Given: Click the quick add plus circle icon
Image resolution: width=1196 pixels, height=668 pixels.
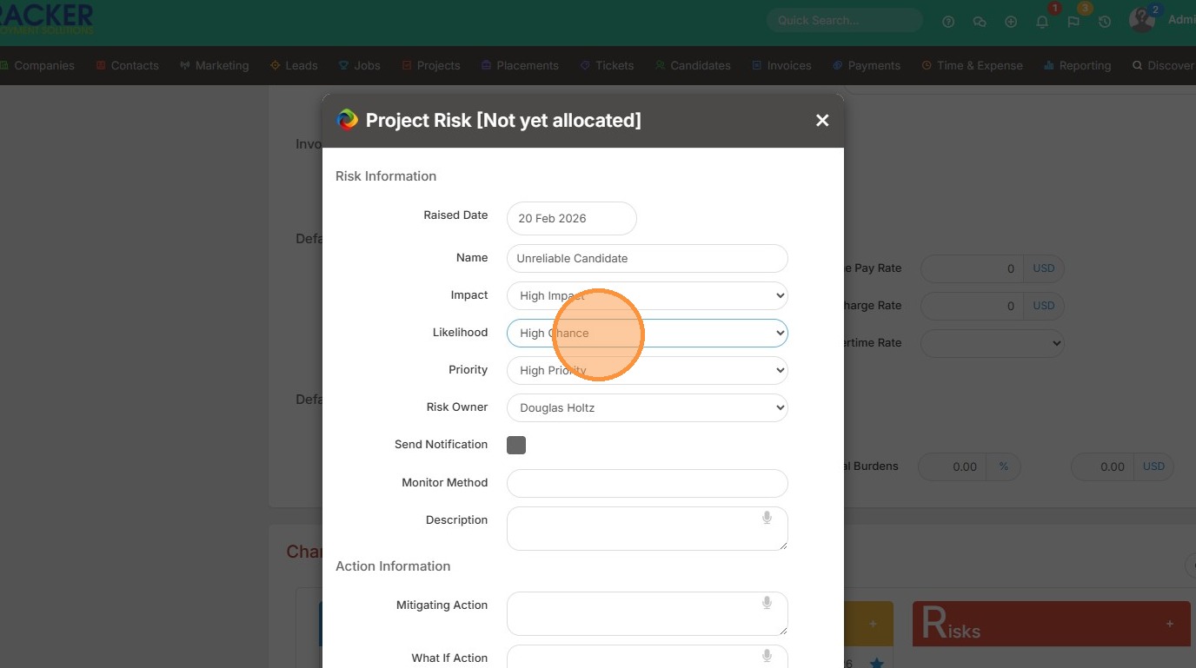Looking at the screenshot, I should (x=1011, y=22).
